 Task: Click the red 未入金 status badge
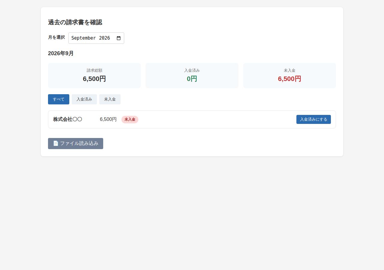click(130, 119)
